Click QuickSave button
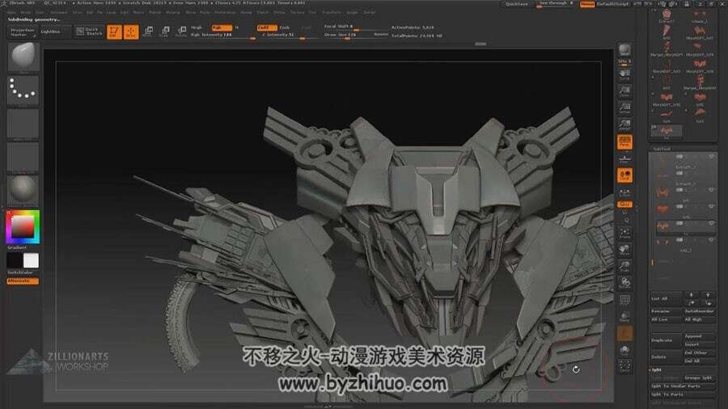Viewport: 728px width, 409px height. pyautogui.click(x=517, y=4)
